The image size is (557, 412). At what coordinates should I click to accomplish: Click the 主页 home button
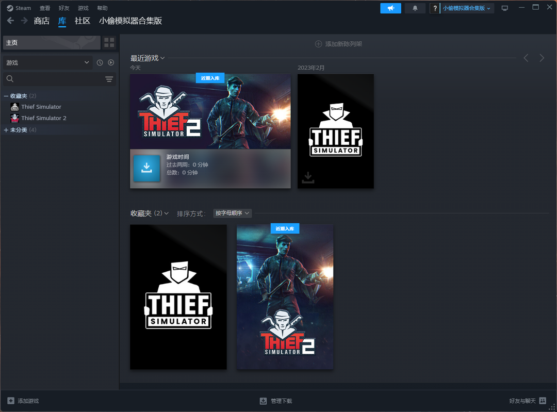point(52,43)
